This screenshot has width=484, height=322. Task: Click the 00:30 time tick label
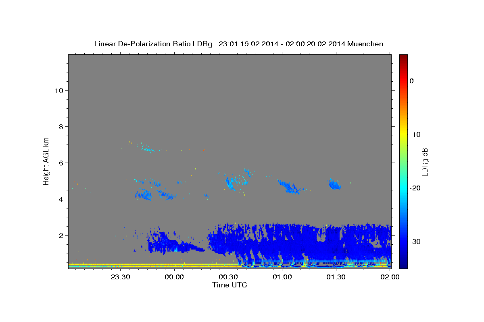click(228, 277)
